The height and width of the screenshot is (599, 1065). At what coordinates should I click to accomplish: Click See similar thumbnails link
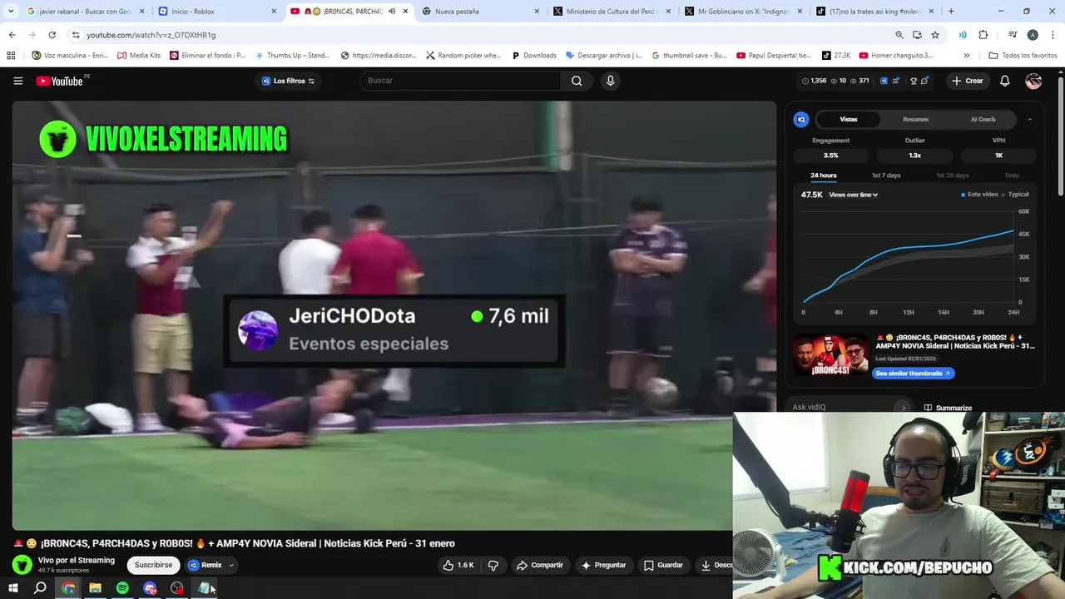[913, 374]
